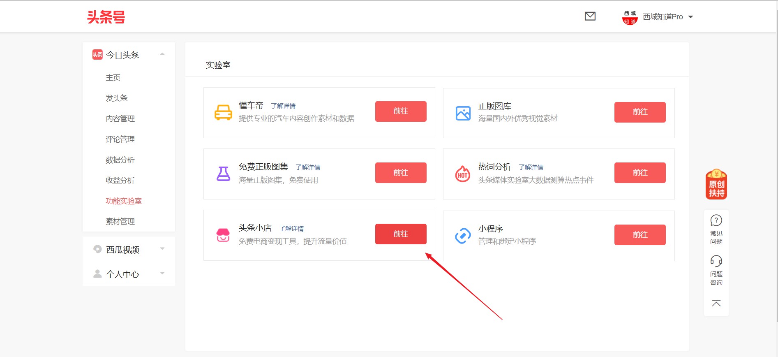Click the 正版图库 picture icon
The height and width of the screenshot is (357, 778).
coord(463,113)
